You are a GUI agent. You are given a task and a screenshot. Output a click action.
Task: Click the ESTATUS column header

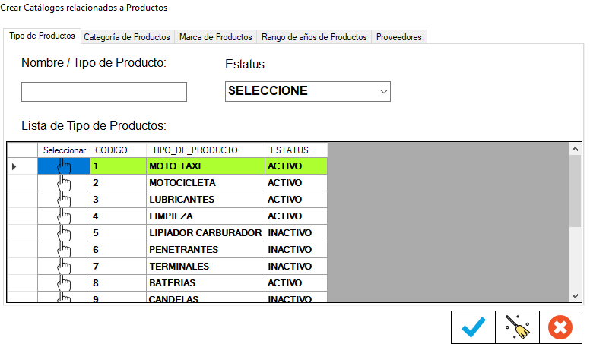pyautogui.click(x=290, y=150)
